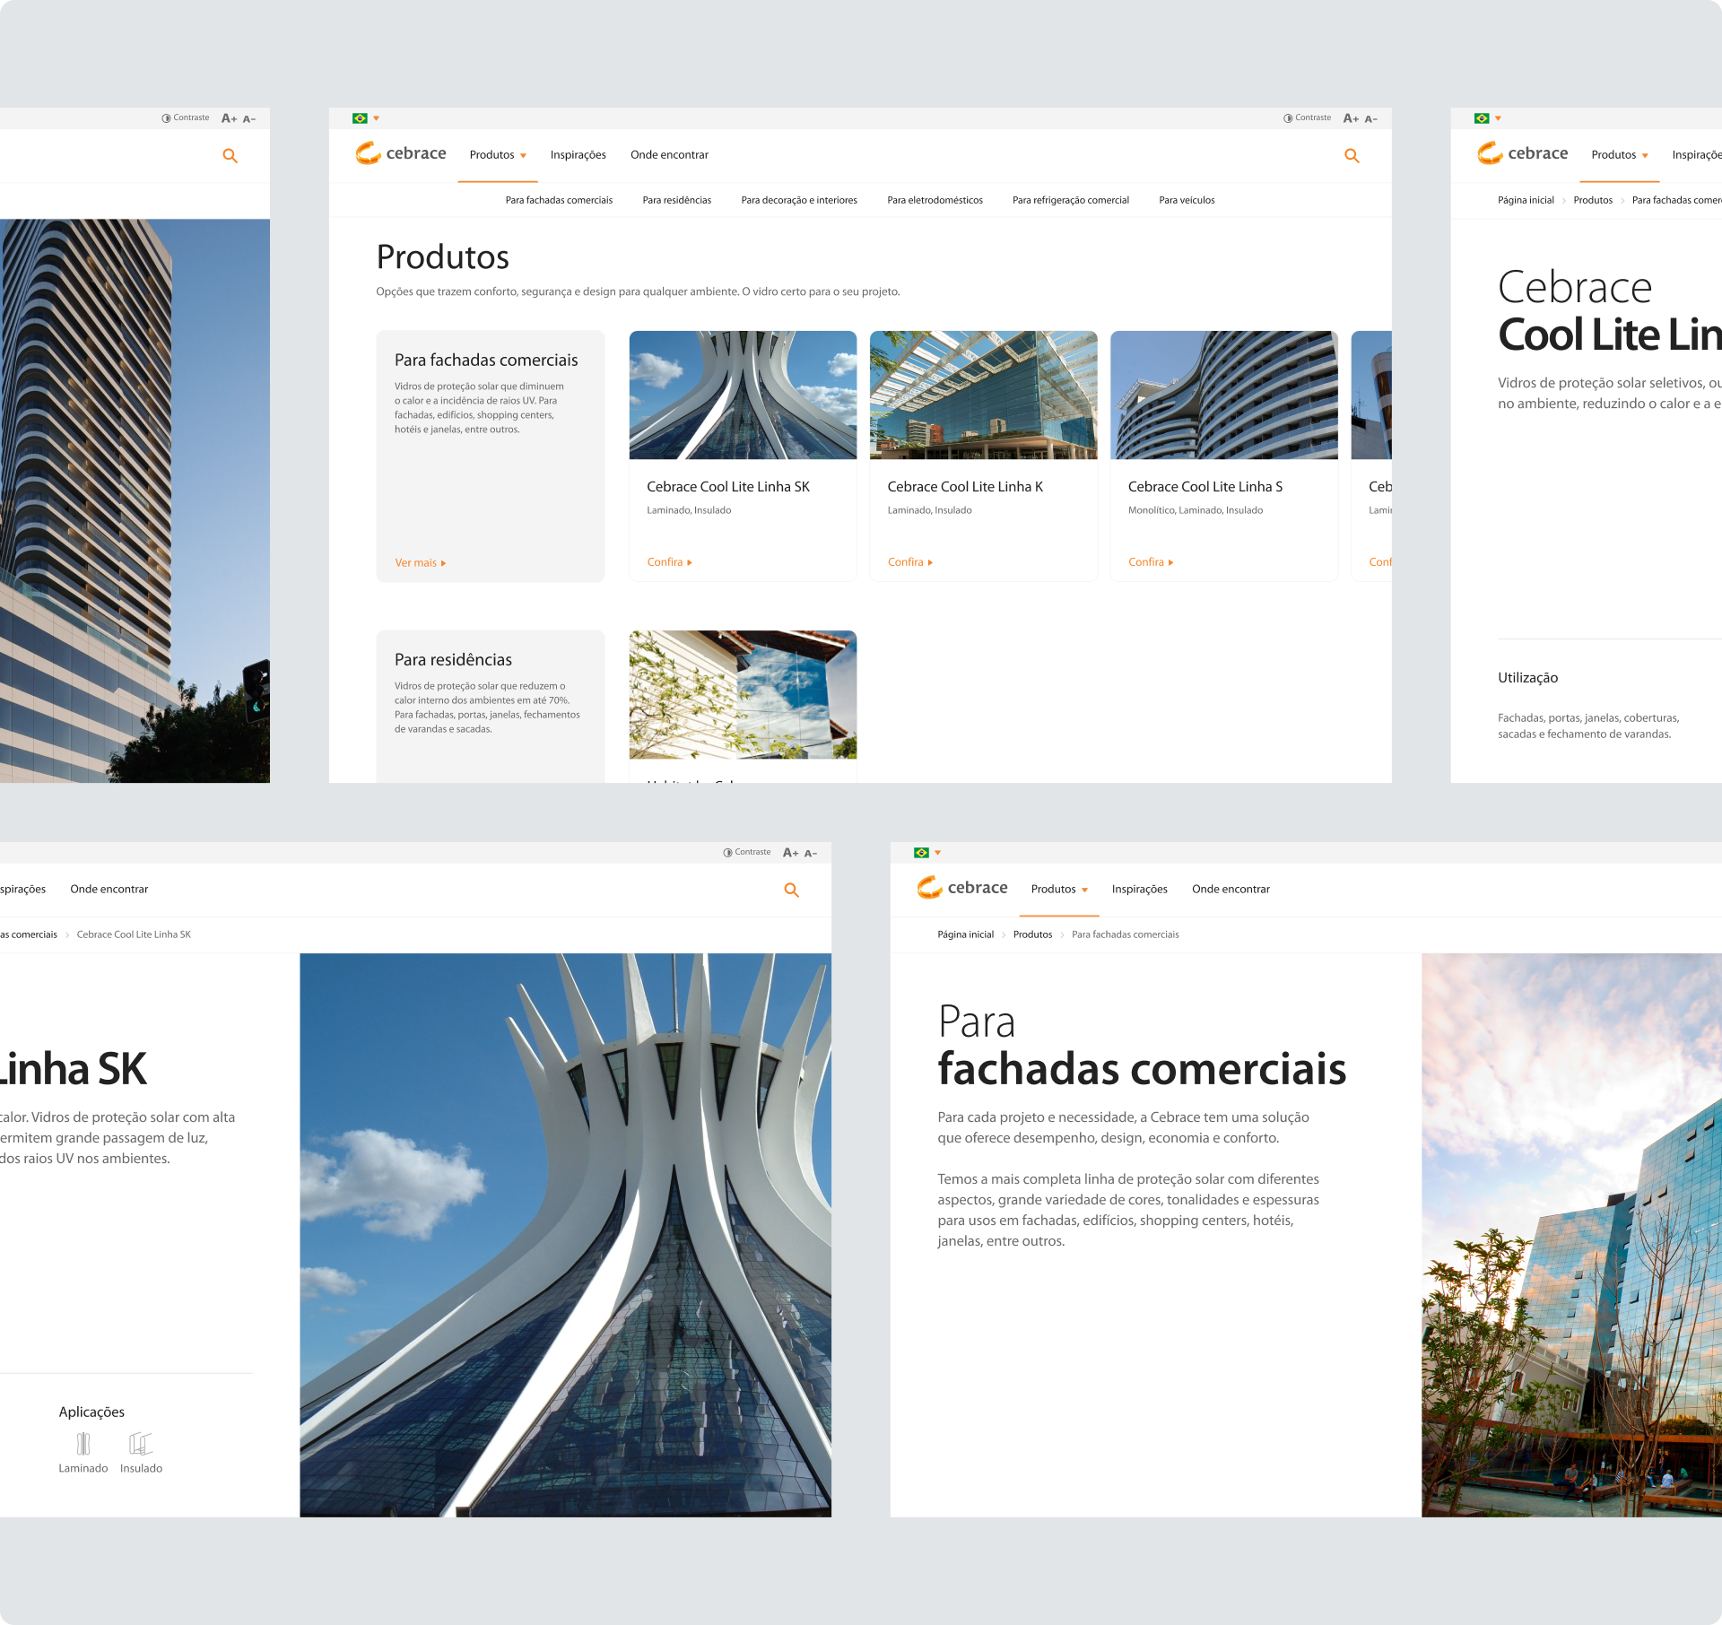This screenshot has height=1625, width=1722.
Task: Open Inspirações in the Produtos page navigation
Action: point(578,155)
